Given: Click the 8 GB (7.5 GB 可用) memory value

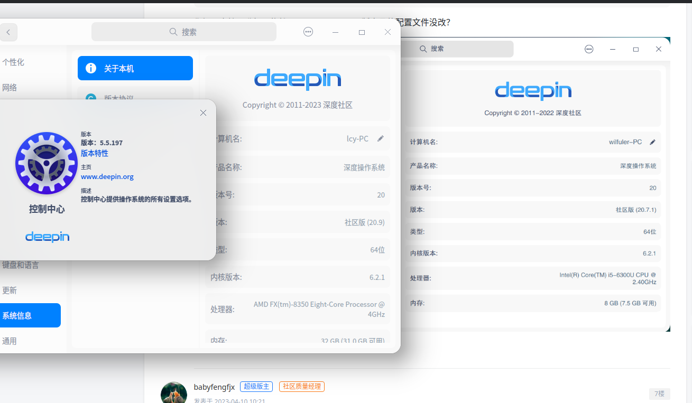Looking at the screenshot, I should tap(630, 303).
